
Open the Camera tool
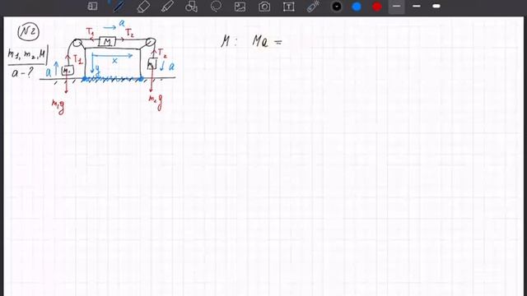(x=264, y=7)
